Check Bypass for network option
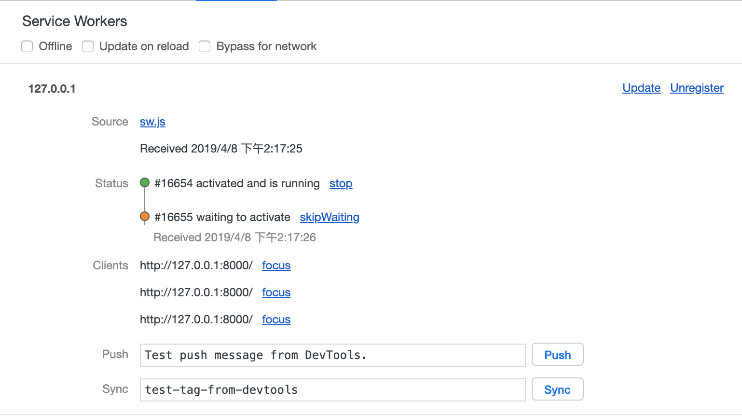The image size is (742, 416). pyautogui.click(x=205, y=46)
